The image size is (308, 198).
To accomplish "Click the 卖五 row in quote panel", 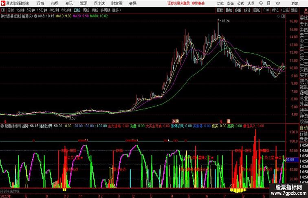I will pyautogui.click(x=304, y=24).
